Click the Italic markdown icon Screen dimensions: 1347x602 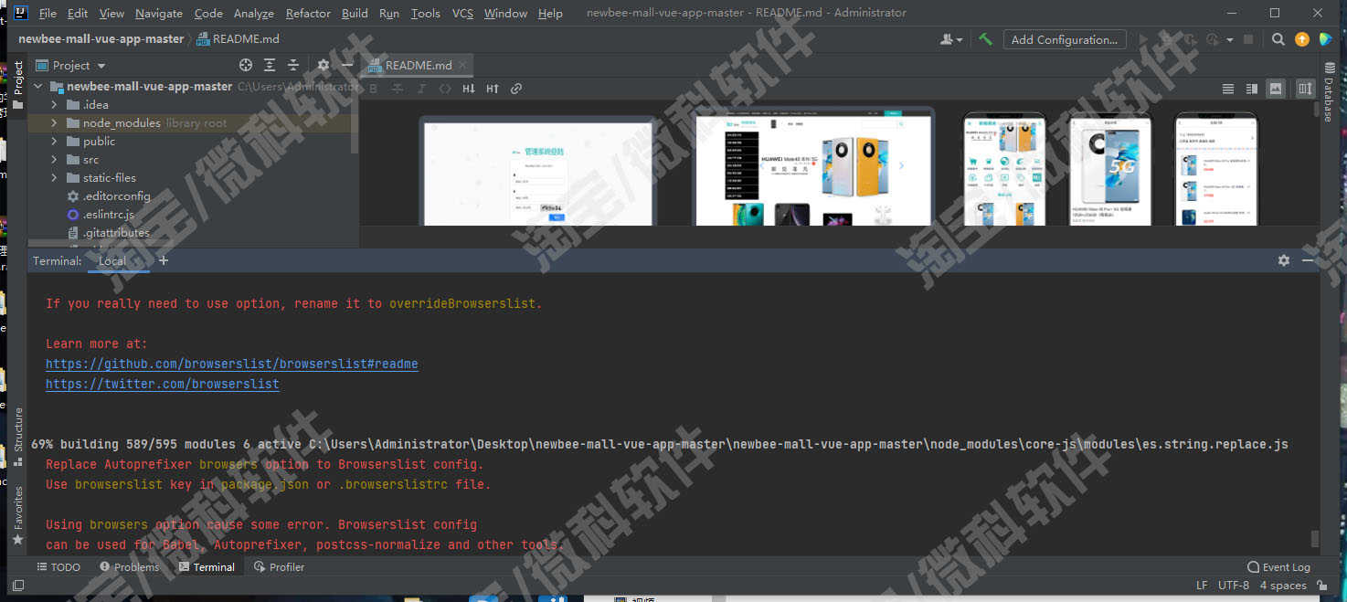[420, 89]
